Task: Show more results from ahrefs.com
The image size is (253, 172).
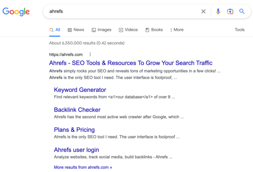Action: (x=83, y=167)
